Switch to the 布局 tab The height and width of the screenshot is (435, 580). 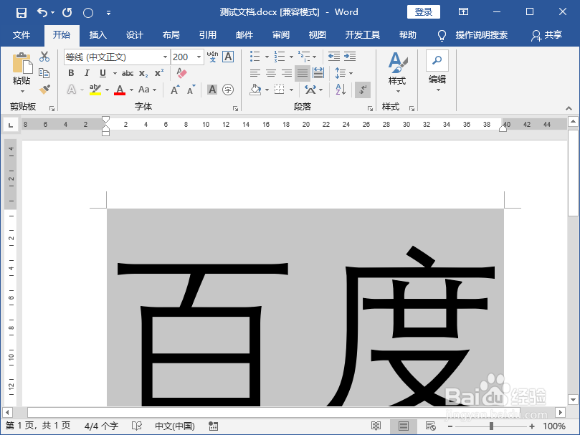(x=171, y=35)
